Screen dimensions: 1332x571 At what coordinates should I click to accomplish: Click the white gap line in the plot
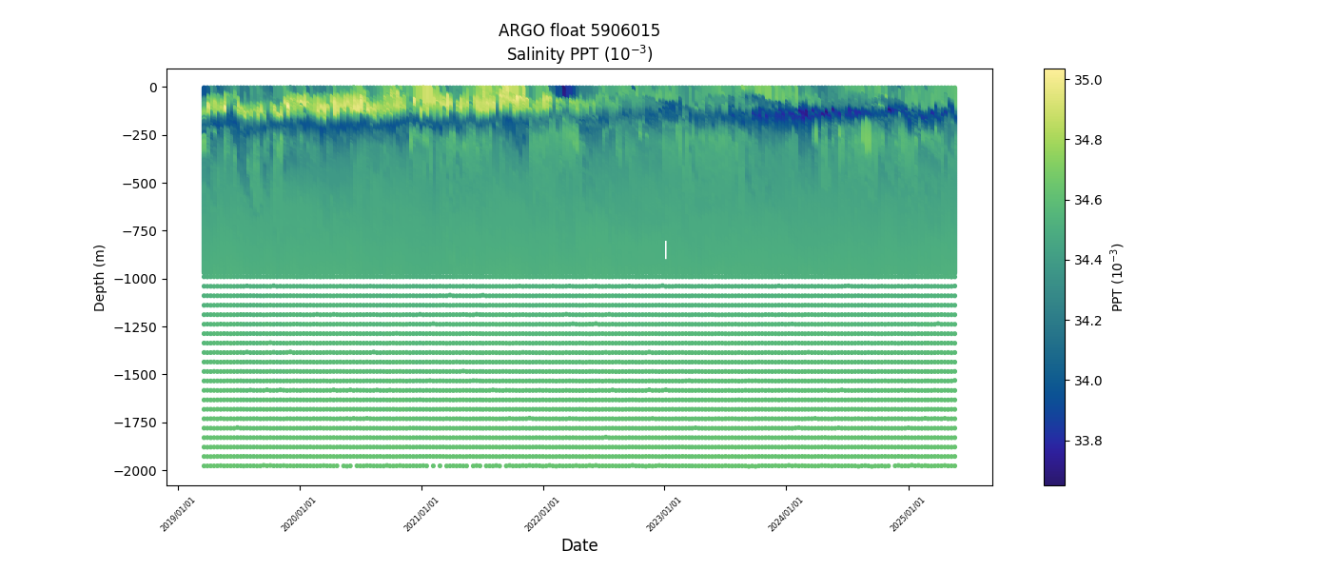coord(665,249)
